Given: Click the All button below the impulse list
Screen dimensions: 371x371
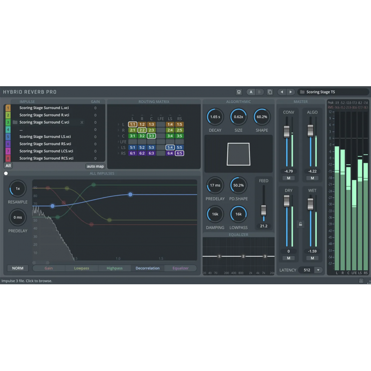Looking at the screenshot, I should click(x=8, y=166).
